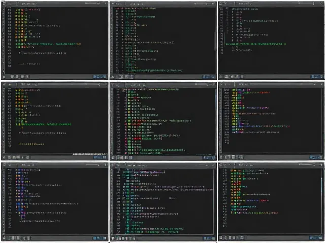Image resolution: width=325 pixels, height=243 pixels.
Task: Click the first status bar icon in bottom-middle editor
Action: tap(113, 238)
